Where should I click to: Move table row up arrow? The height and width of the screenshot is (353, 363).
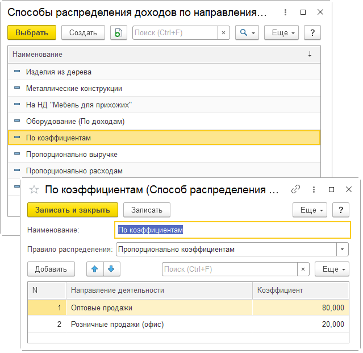tap(95, 269)
